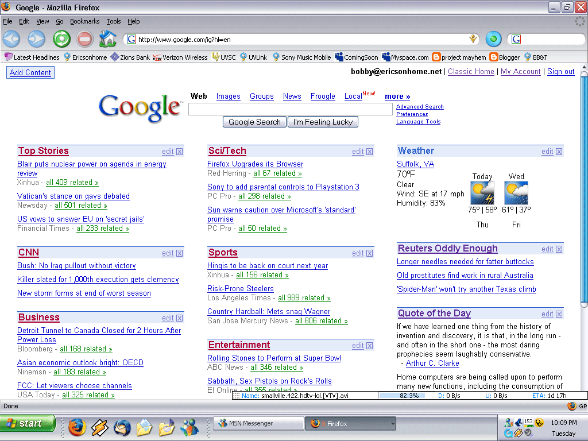Open the Go menu
The image size is (588, 441).
click(x=59, y=21)
